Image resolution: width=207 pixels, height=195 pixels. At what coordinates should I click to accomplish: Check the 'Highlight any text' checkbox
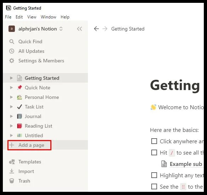click(x=154, y=175)
